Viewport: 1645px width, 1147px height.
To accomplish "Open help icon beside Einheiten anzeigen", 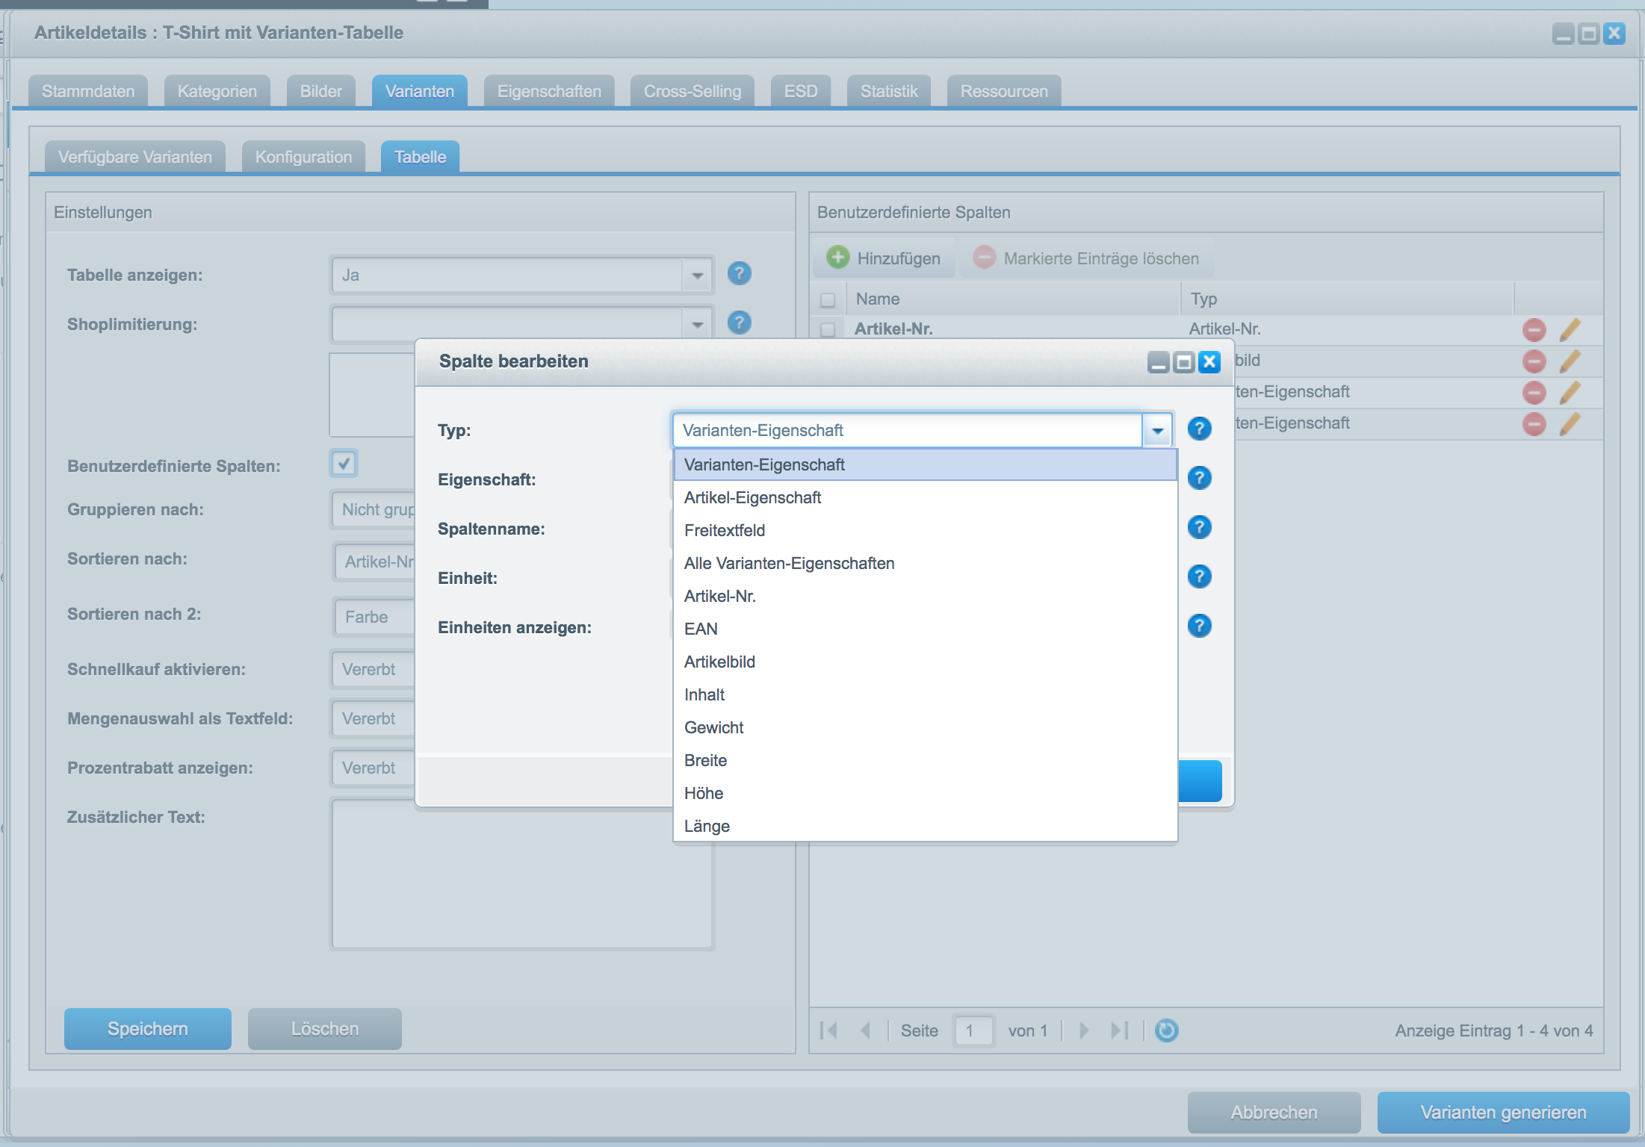I will (x=1199, y=626).
